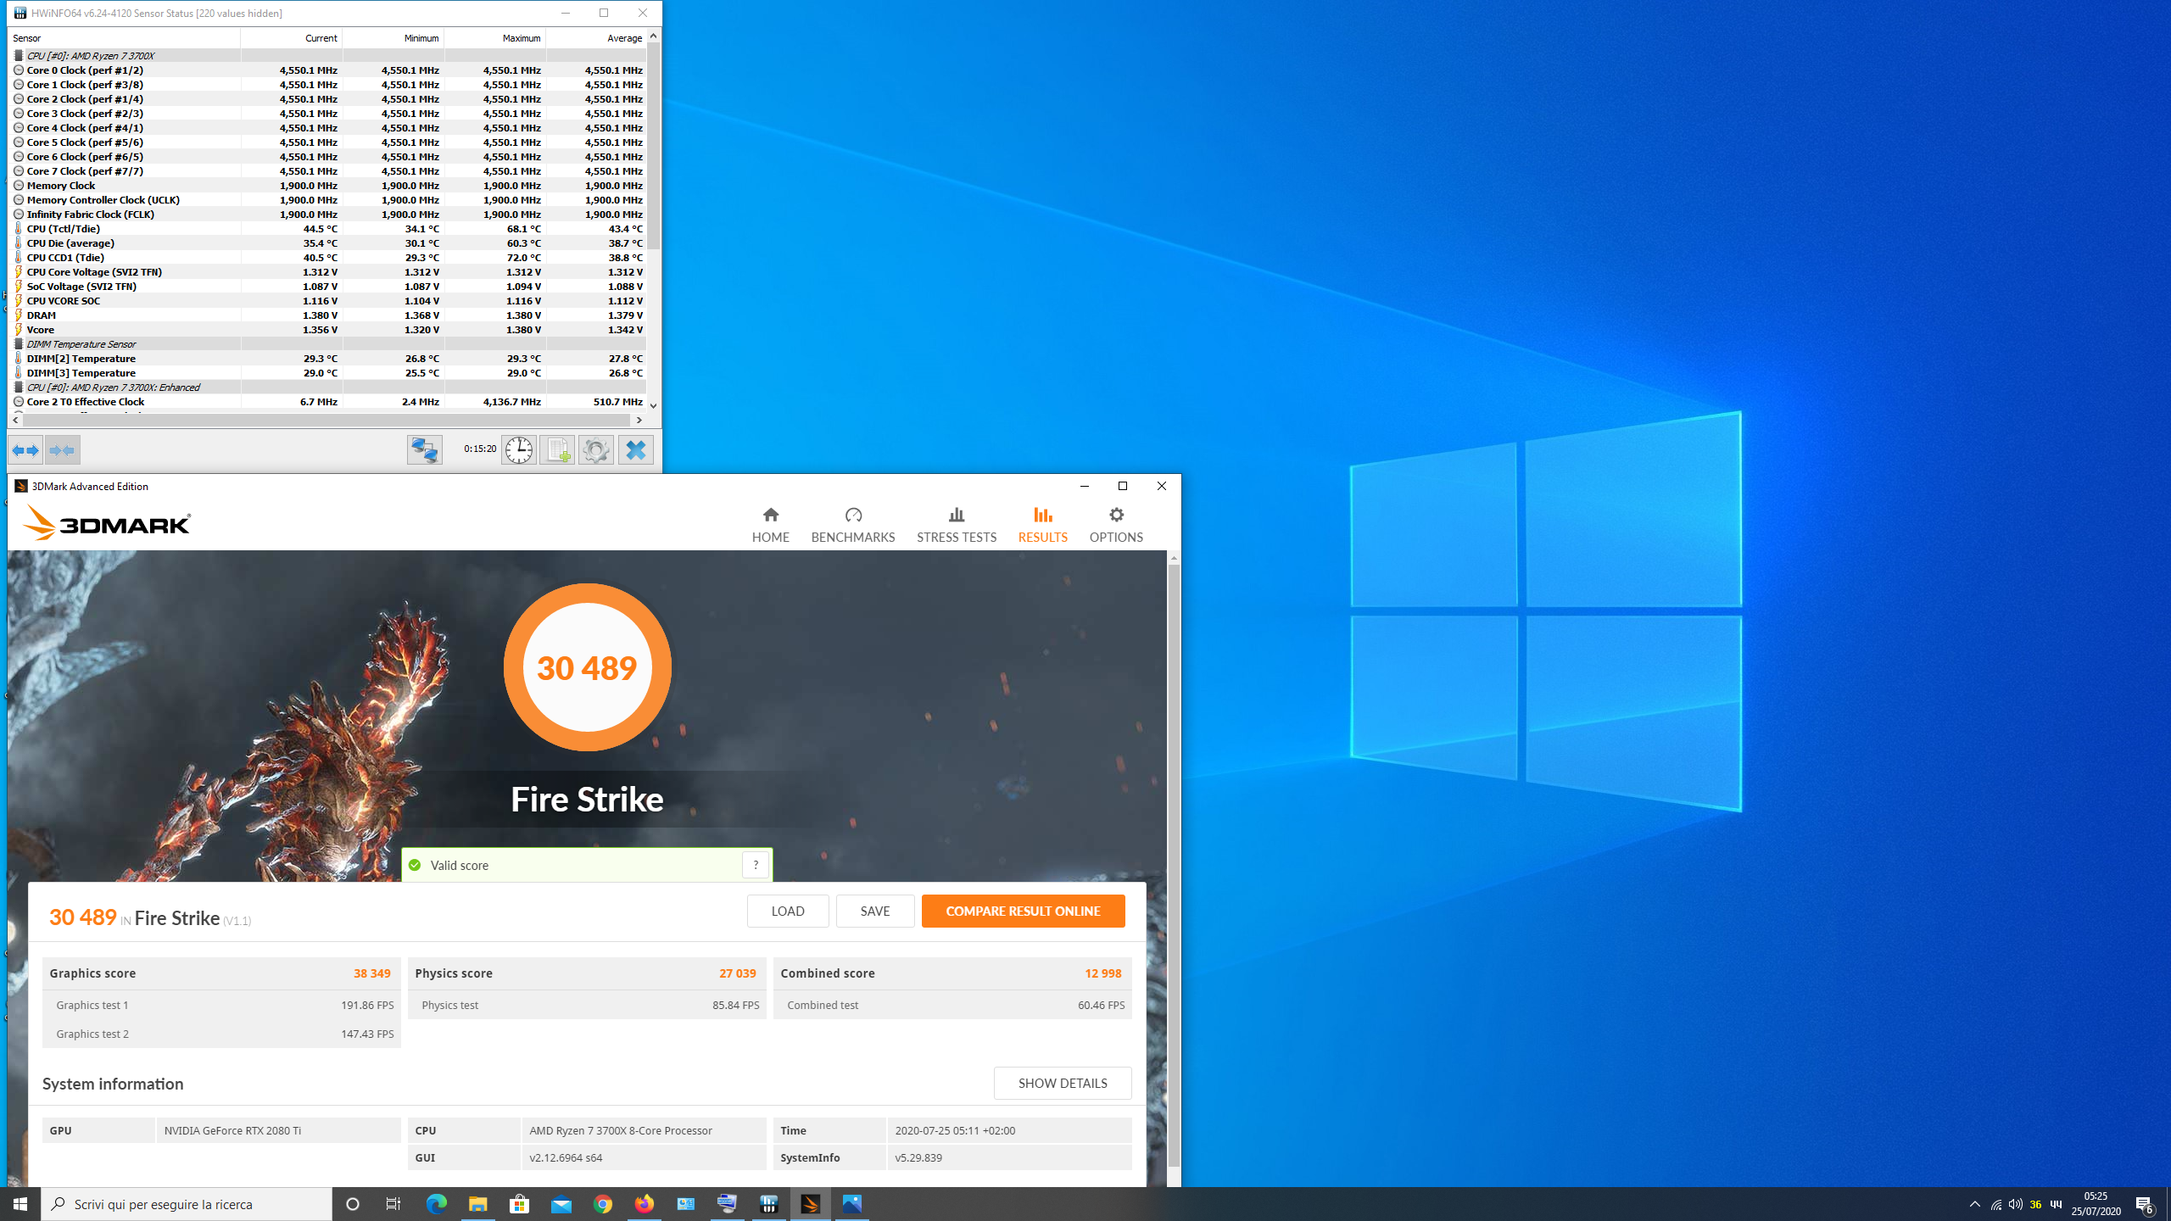Click Compare Result Online button
Viewport: 2171px width, 1221px height.
[1023, 911]
